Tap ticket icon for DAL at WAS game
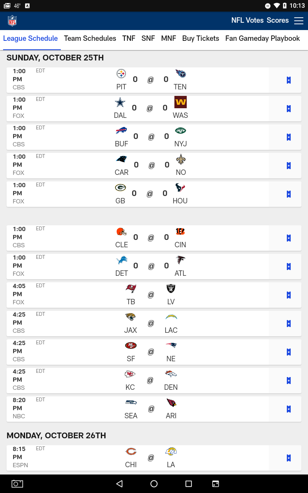The width and height of the screenshot is (308, 493). [289, 109]
